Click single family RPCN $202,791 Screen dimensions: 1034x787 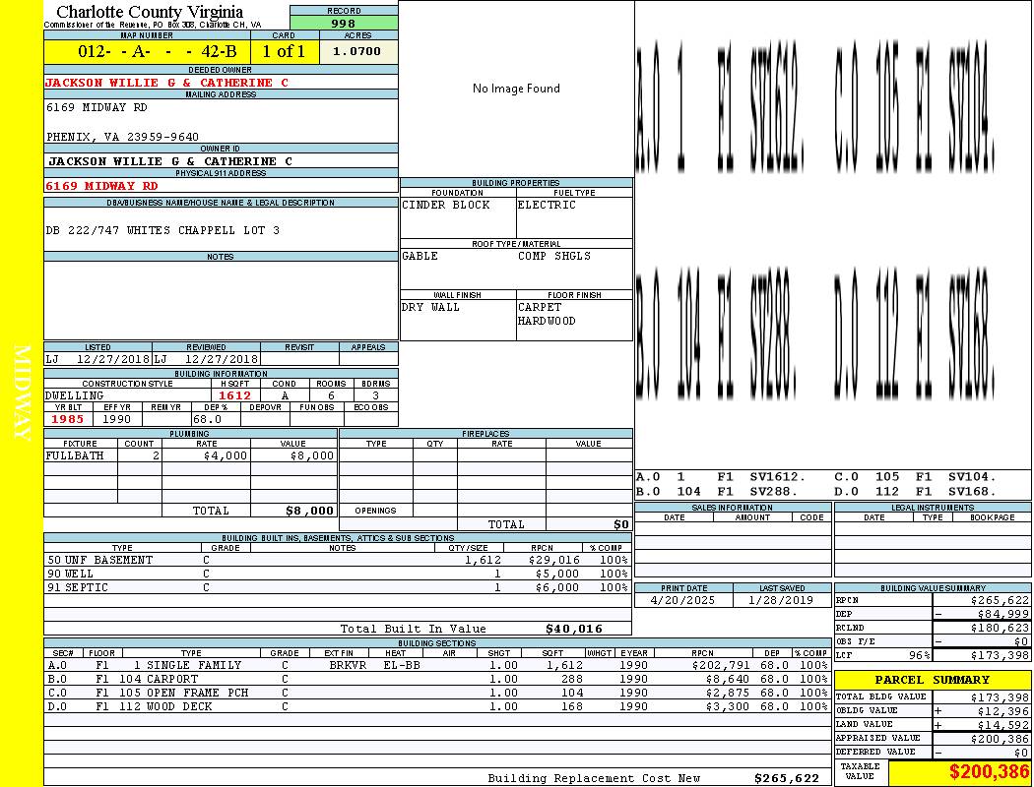[721, 666]
